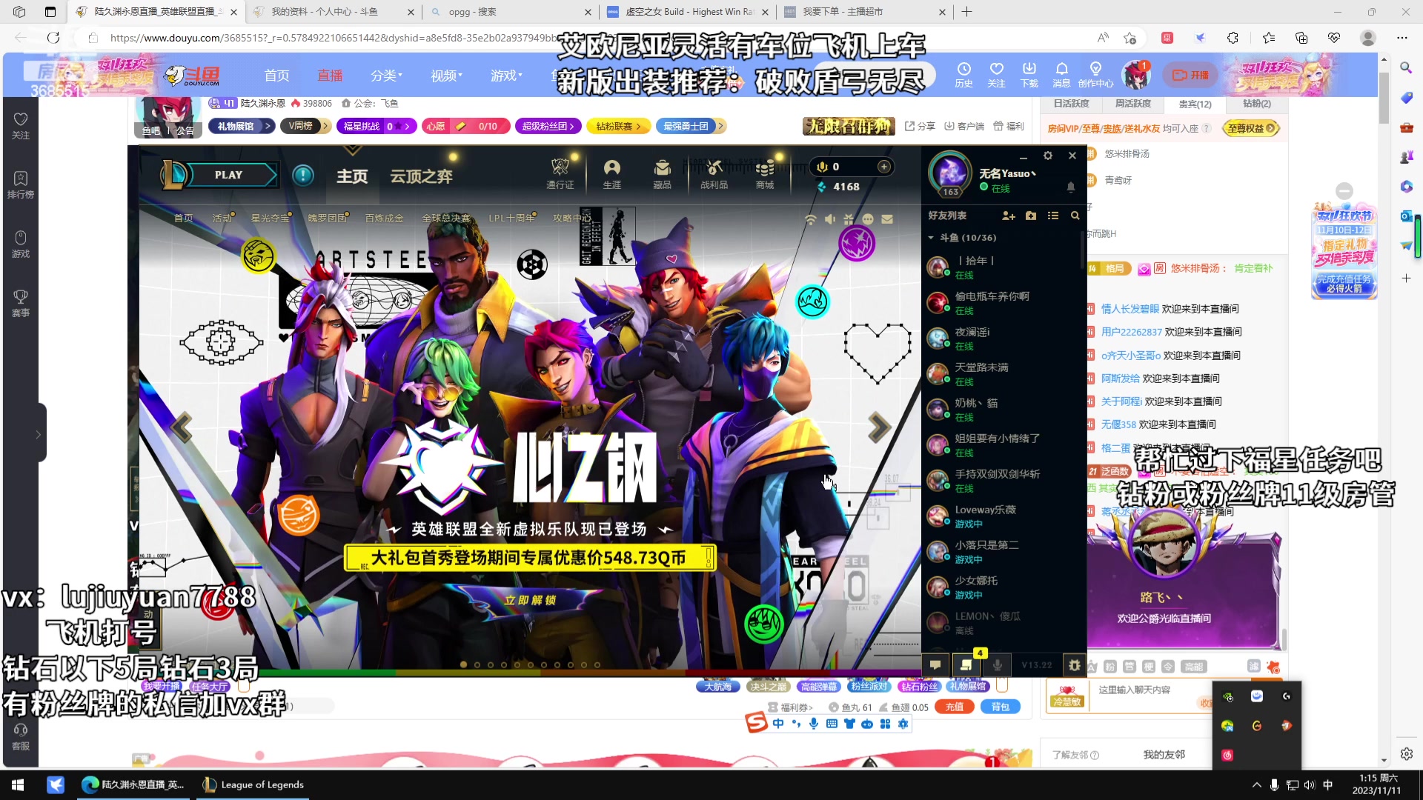Click the 分享 share link
1423x800 pixels.
pos(920,127)
